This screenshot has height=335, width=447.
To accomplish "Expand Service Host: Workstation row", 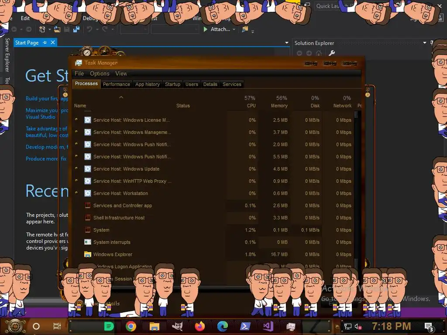I will point(76,193).
